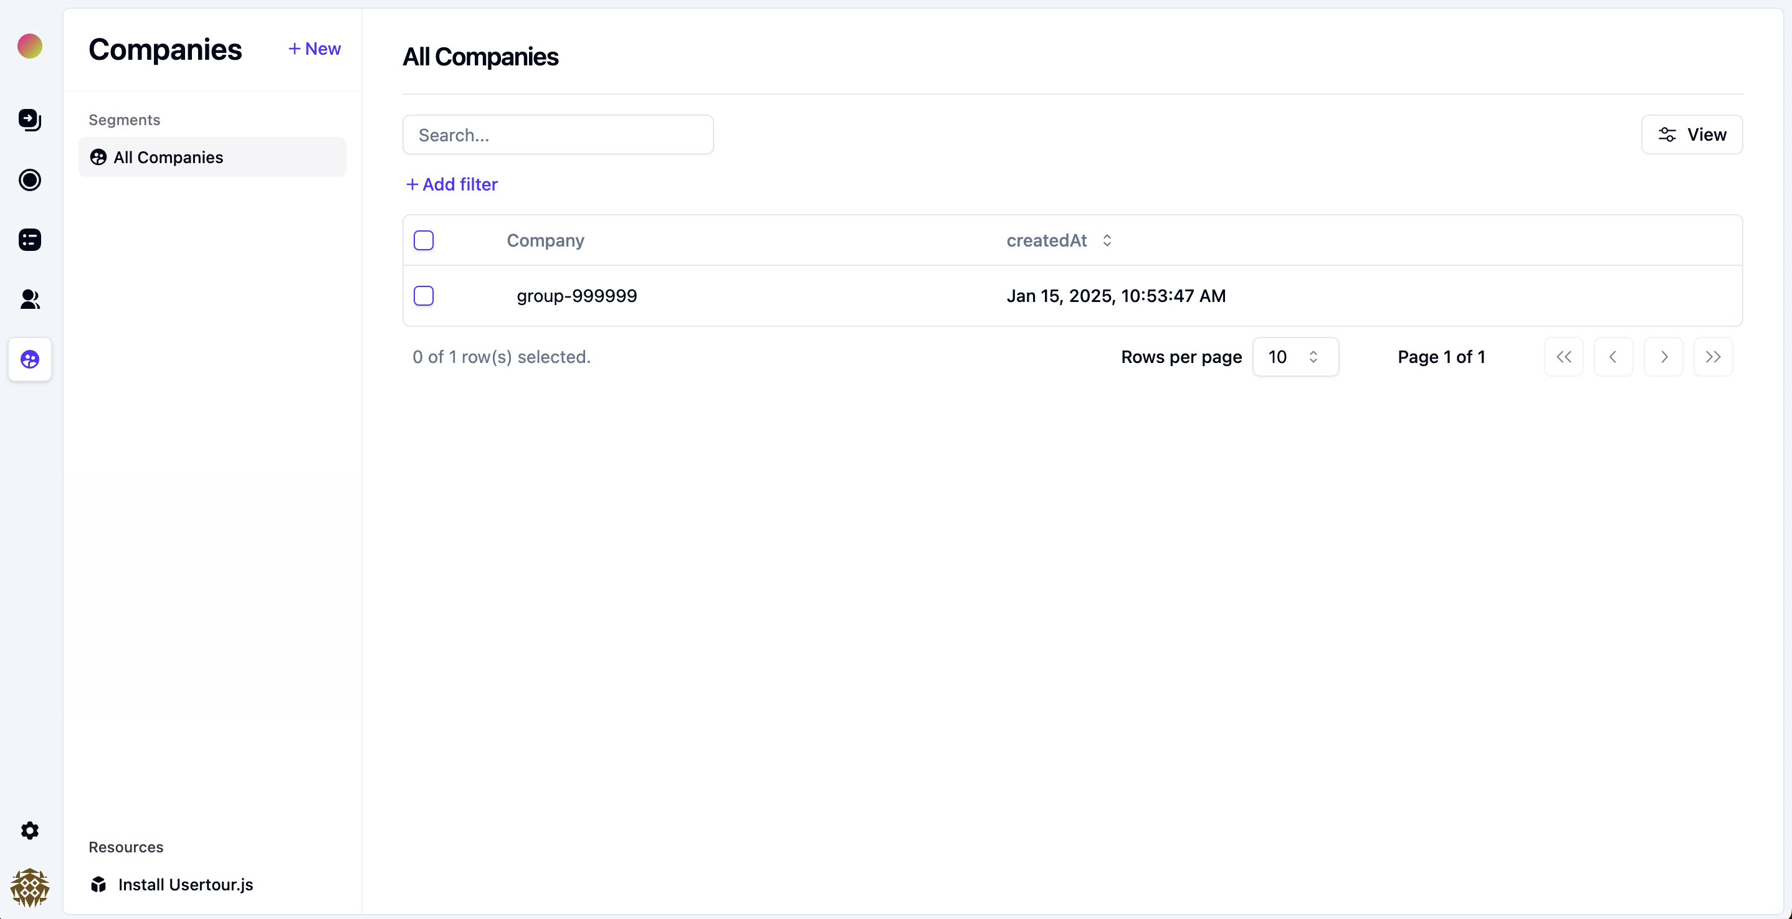This screenshot has height=919, width=1792.
Task: Click the gradient project logo circle
Action: (x=29, y=46)
